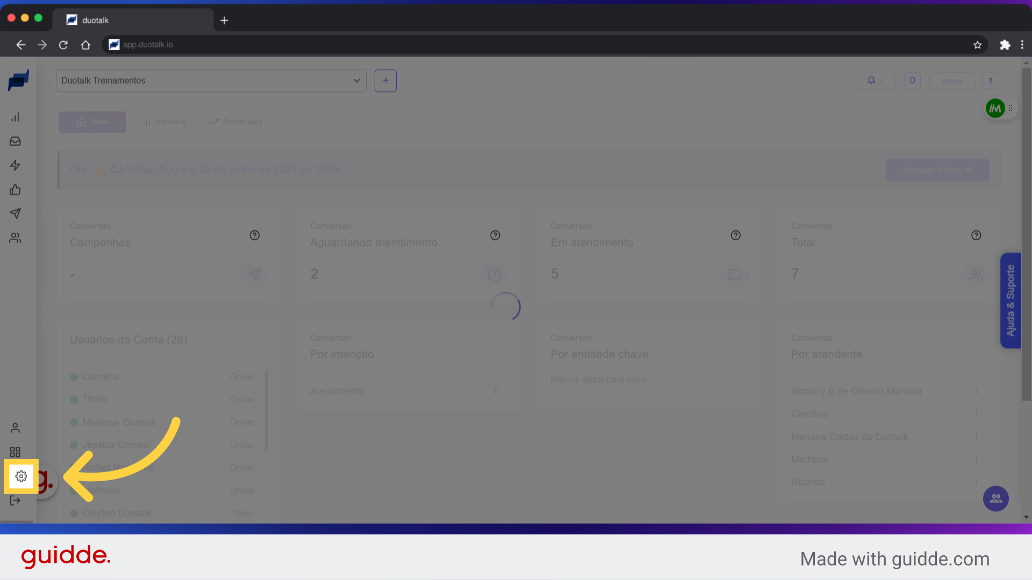The image size is (1032, 580).
Task: Open the user profile avatar menu
Action: tap(994, 108)
